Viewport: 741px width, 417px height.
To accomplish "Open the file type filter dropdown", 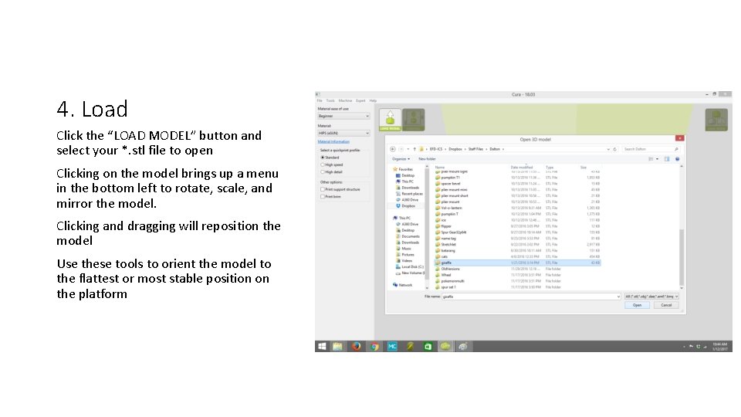I will click(651, 297).
